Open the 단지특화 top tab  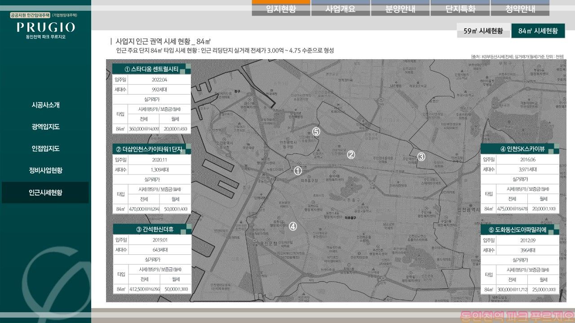(460, 8)
